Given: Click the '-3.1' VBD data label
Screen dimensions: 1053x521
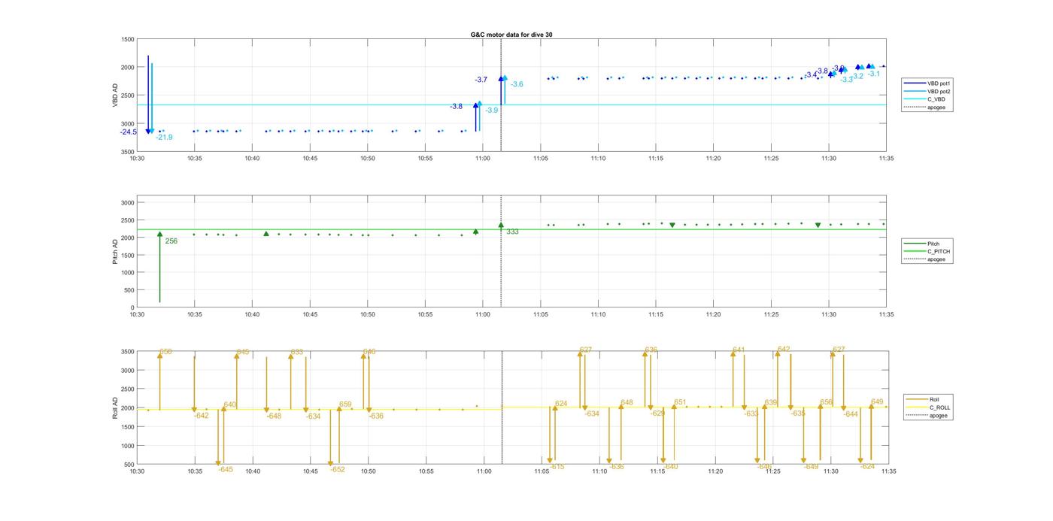Looking at the screenshot, I should pyautogui.click(x=873, y=74).
